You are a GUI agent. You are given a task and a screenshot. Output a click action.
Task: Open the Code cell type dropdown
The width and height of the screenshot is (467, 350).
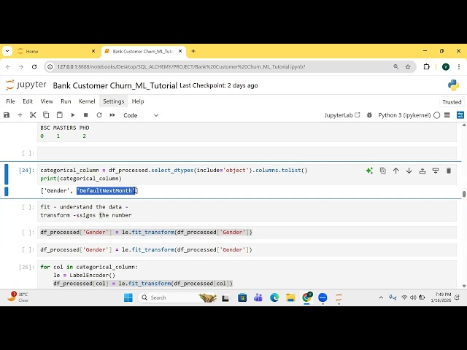(x=140, y=115)
